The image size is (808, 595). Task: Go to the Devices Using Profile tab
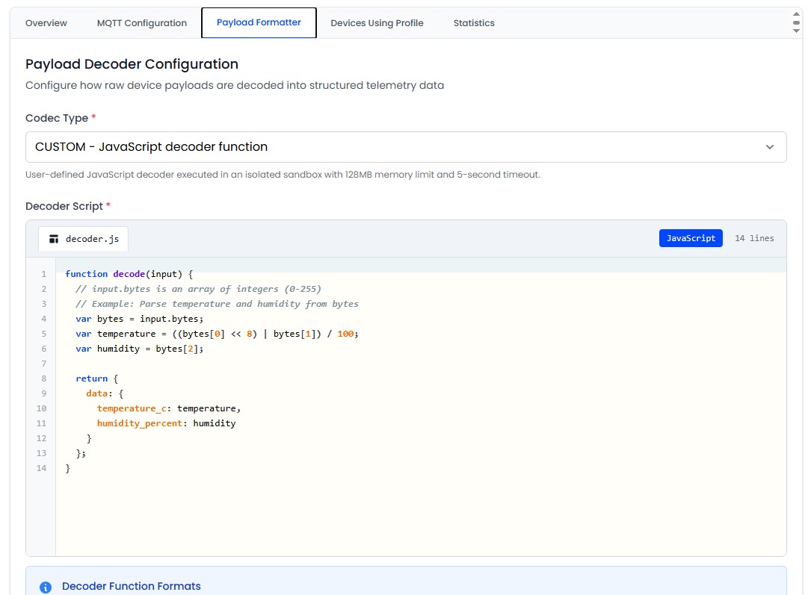(377, 23)
